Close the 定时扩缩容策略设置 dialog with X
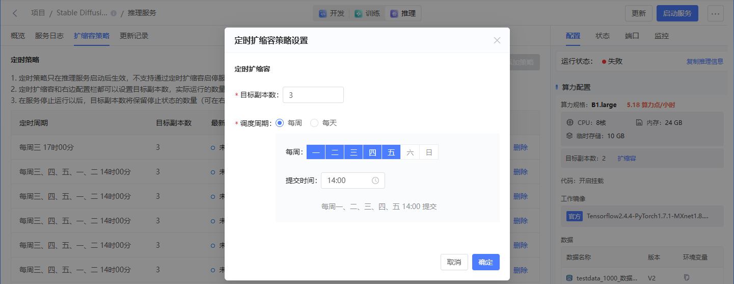 [x=497, y=40]
